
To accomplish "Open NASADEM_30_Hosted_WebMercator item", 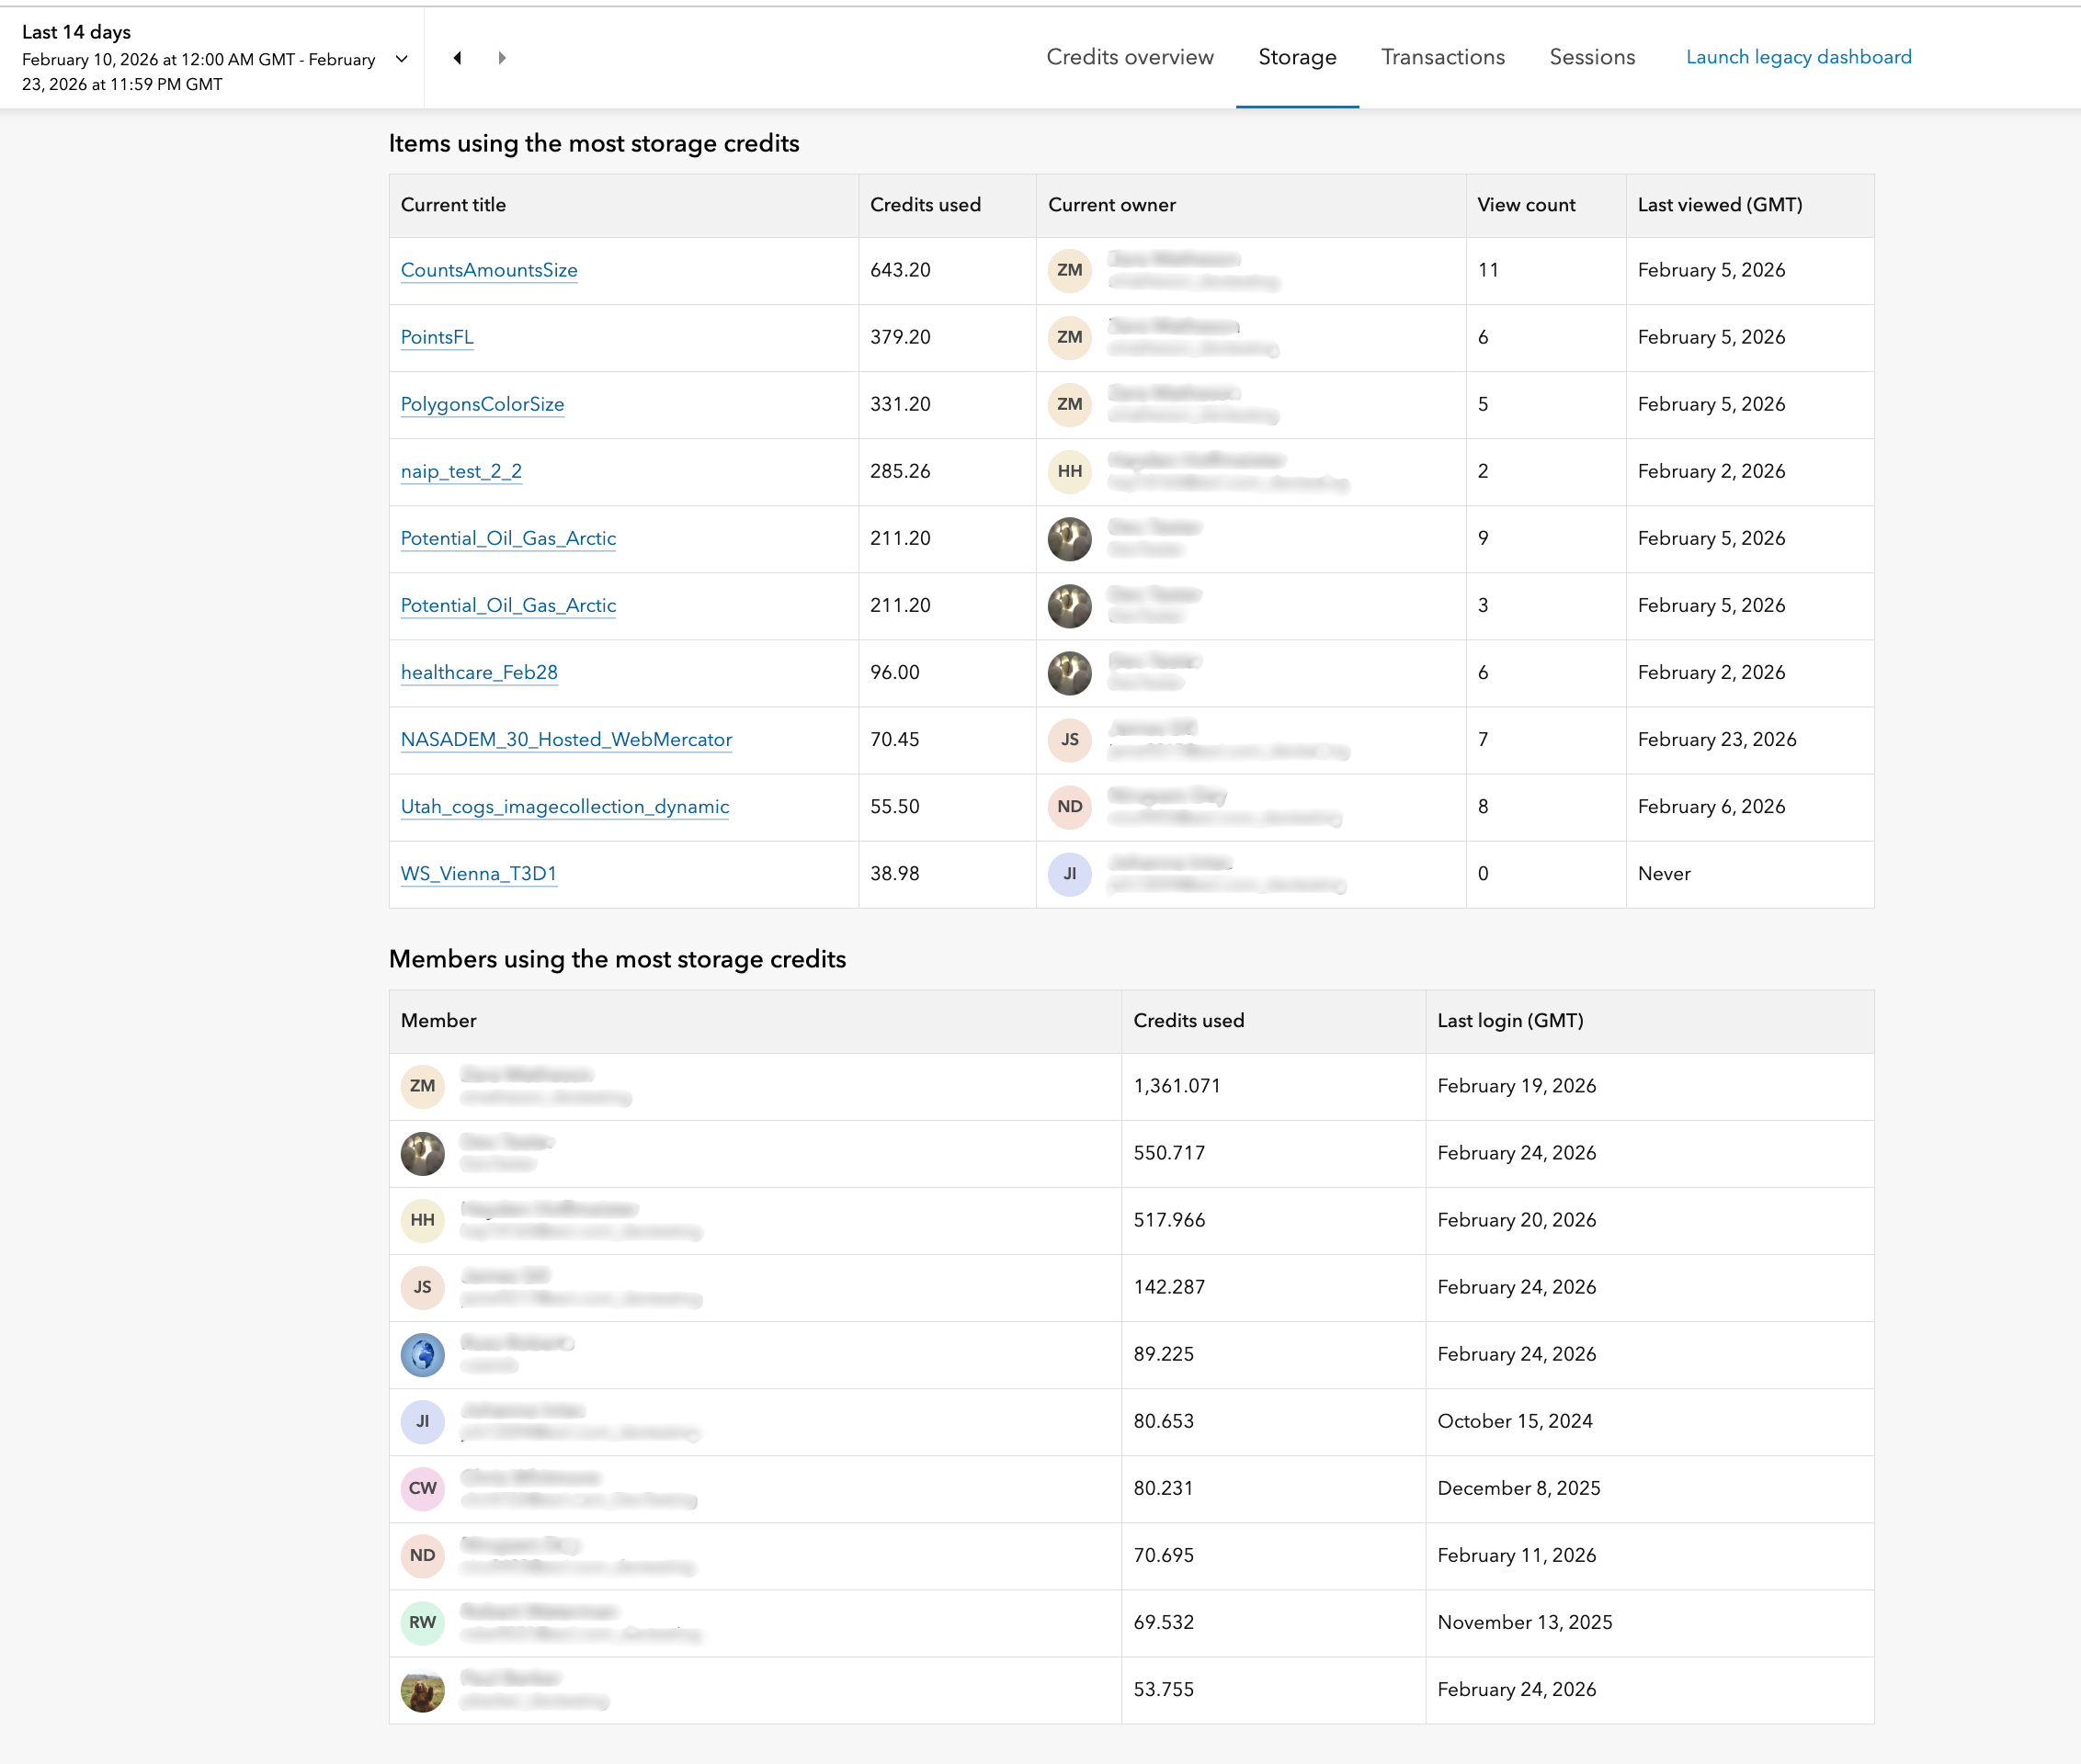I will click(565, 739).
